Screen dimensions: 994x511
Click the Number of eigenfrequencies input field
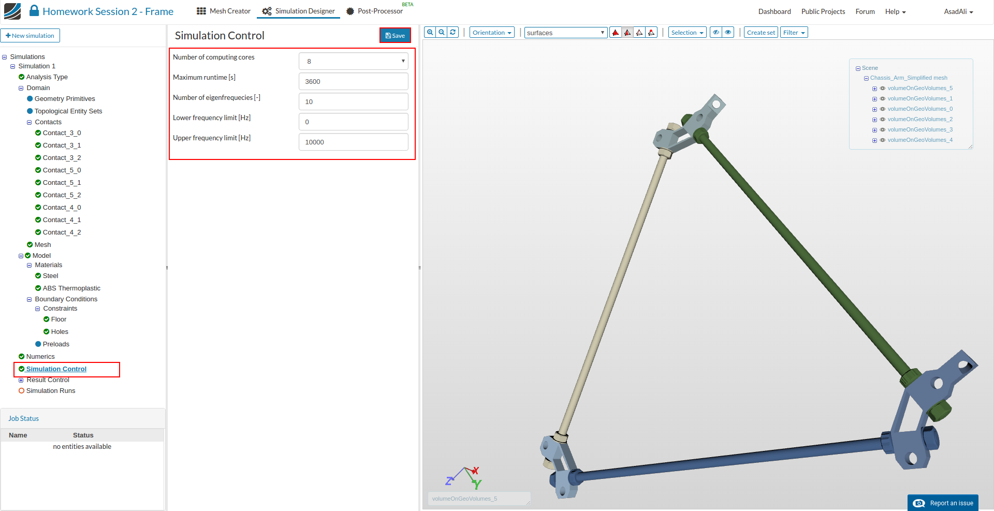click(354, 101)
